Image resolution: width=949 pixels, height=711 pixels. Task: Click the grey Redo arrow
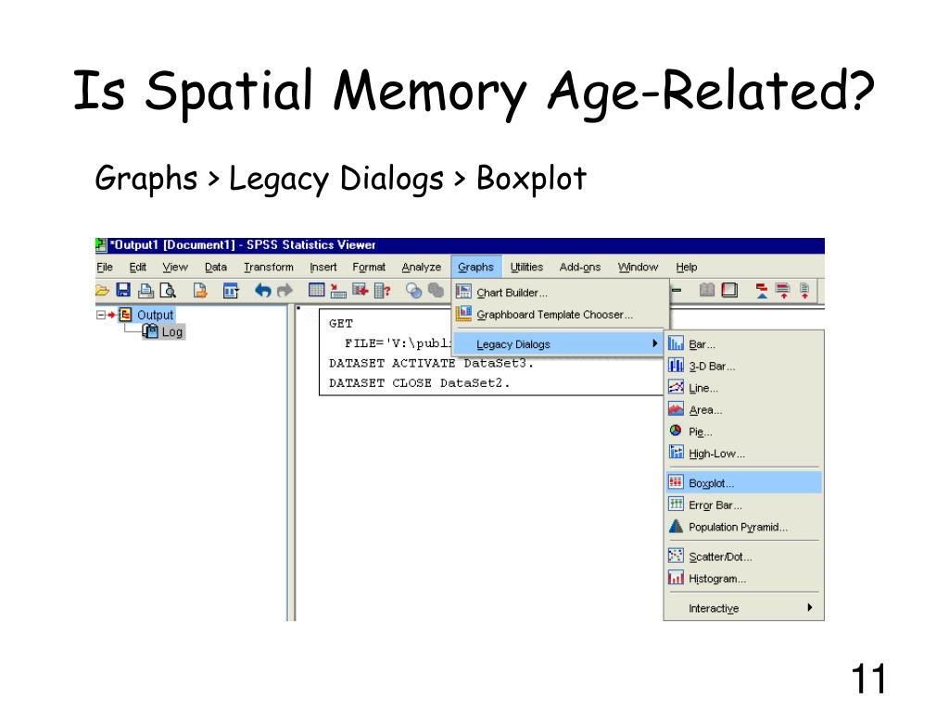[x=285, y=291]
